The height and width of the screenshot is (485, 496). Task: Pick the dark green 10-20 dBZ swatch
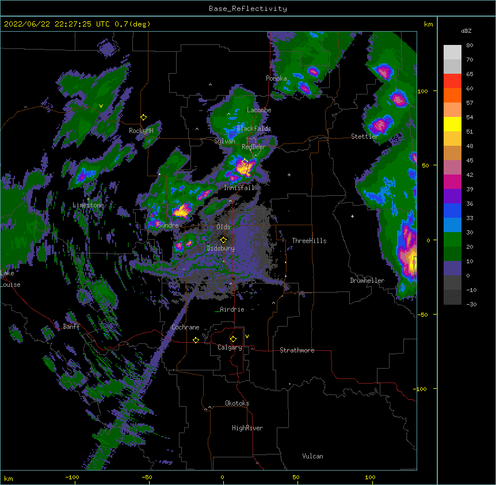452,254
